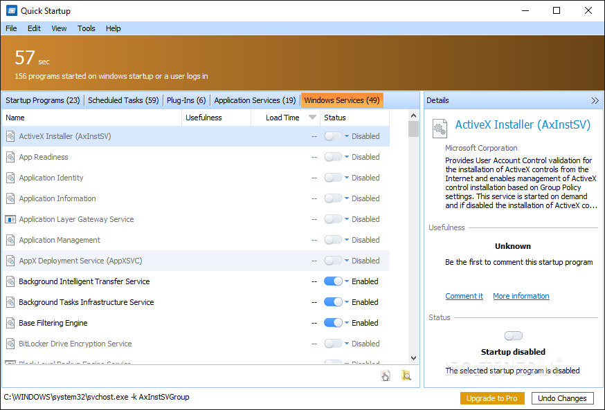Click the list scrollbar up arrow
The image size is (605, 410).
(414, 115)
